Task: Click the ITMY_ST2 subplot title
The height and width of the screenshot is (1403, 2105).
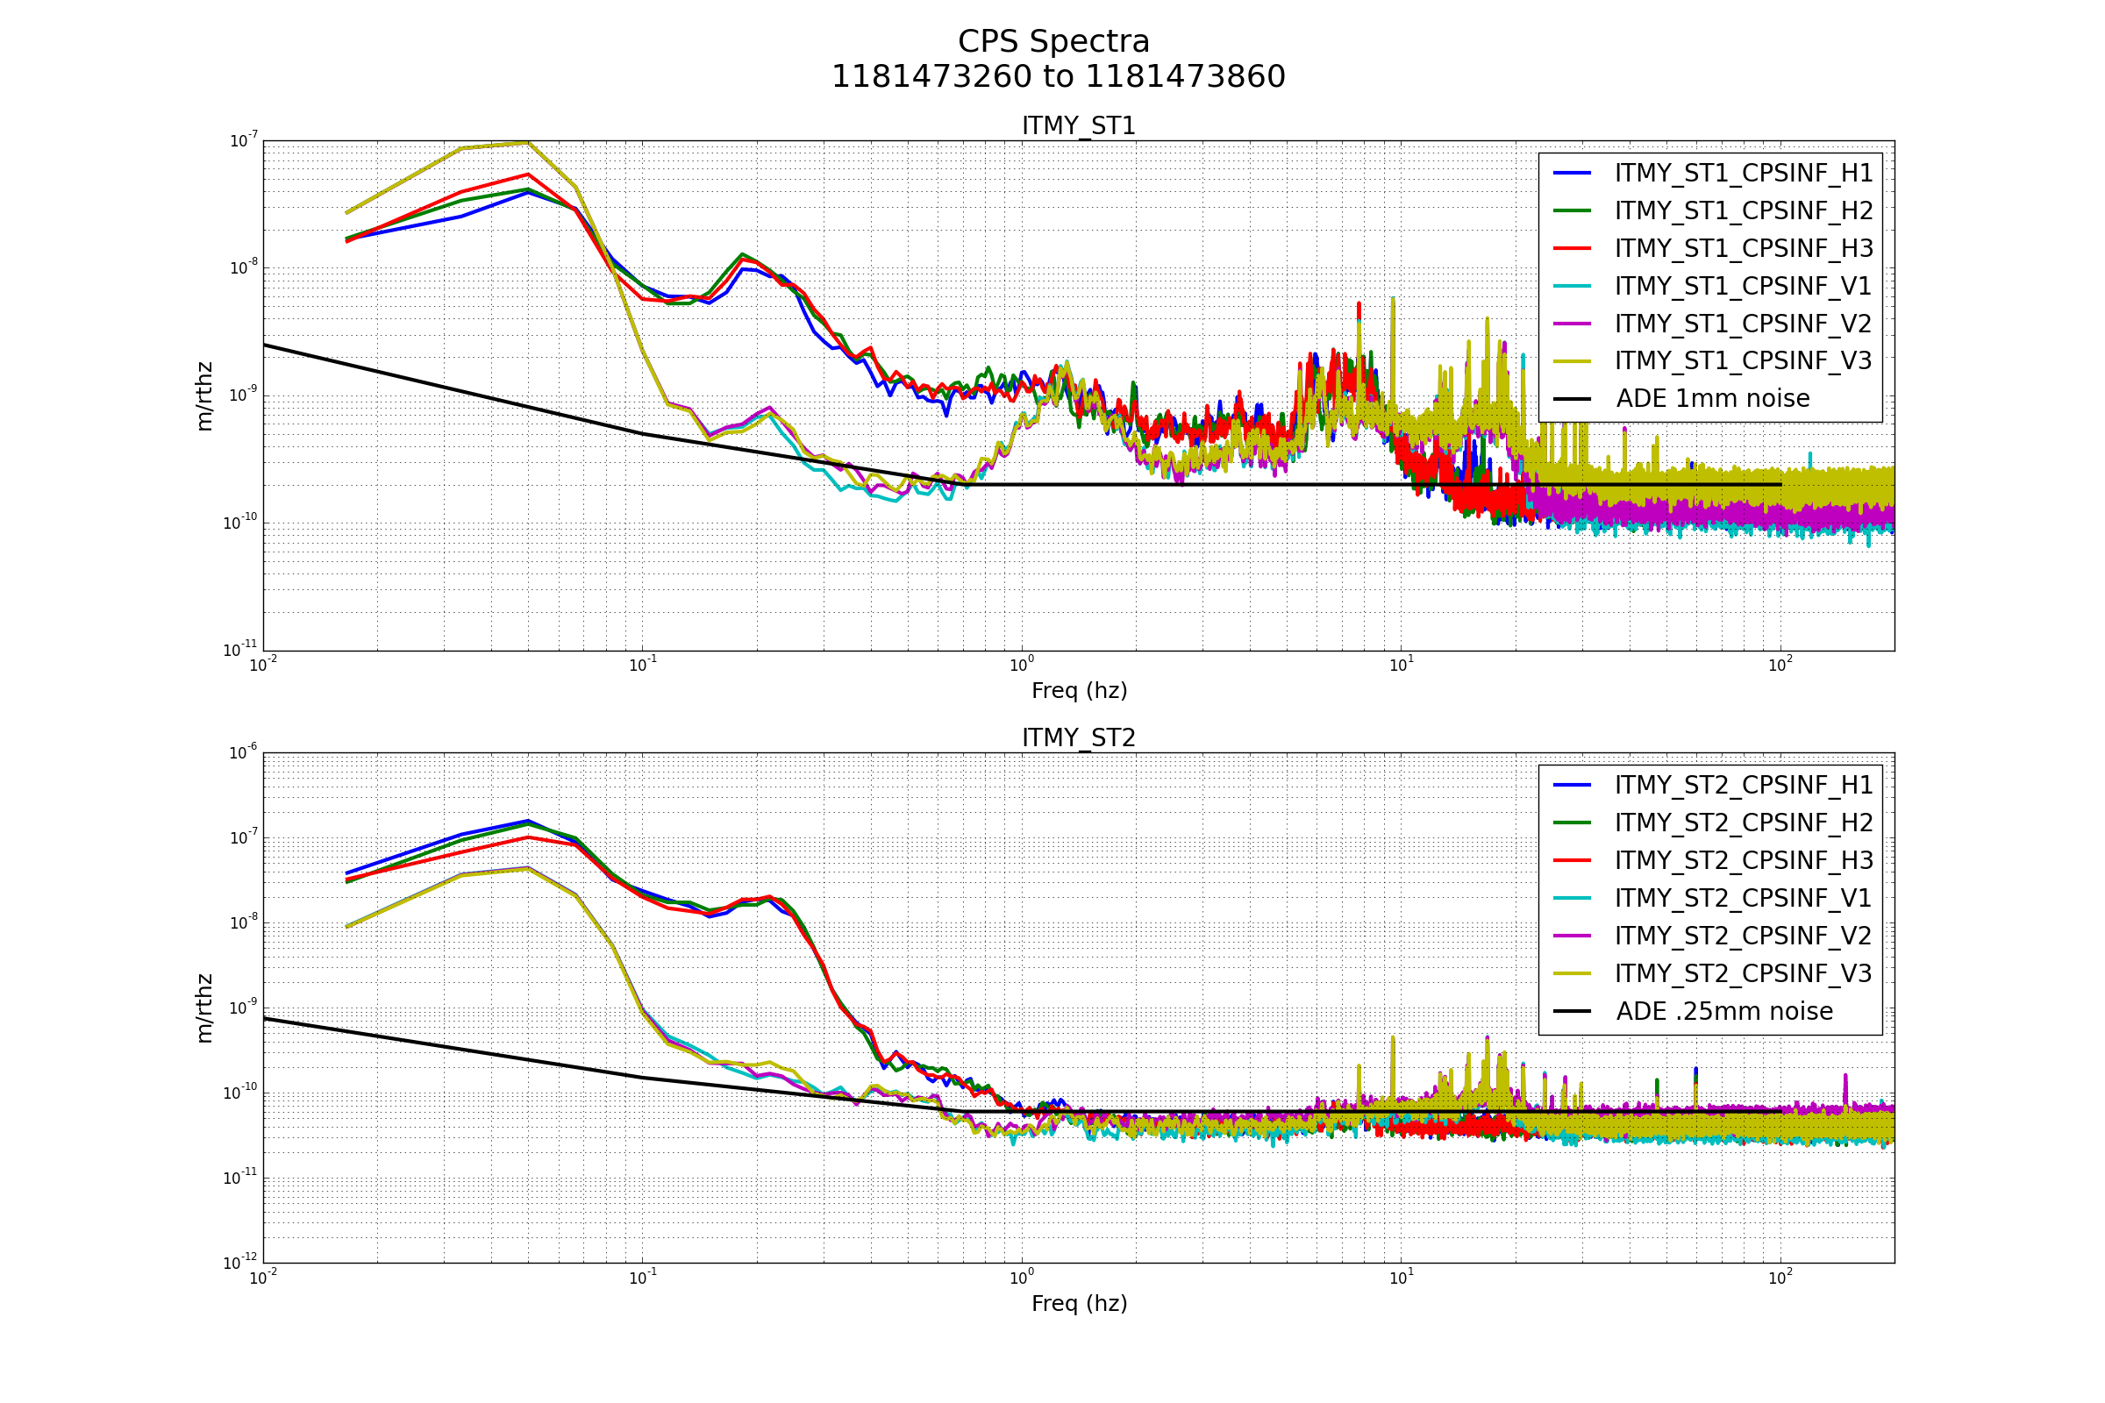Action: click(x=1079, y=738)
